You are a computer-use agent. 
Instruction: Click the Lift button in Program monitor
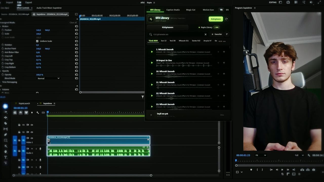[x=302, y=170]
